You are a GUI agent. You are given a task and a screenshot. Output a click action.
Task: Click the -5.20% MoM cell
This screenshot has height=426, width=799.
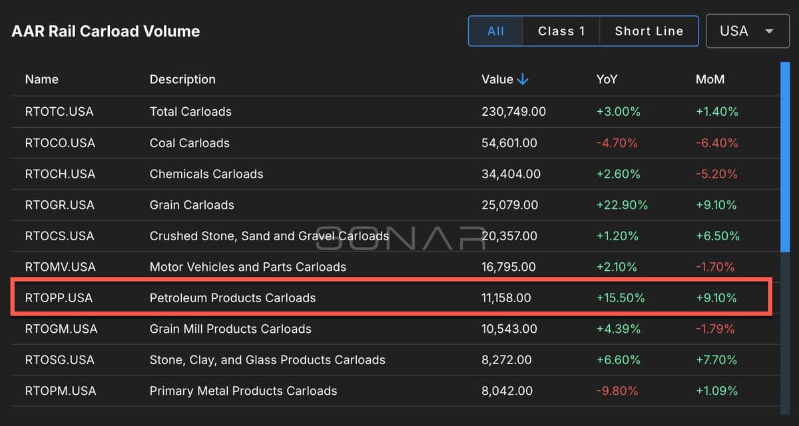(x=716, y=174)
